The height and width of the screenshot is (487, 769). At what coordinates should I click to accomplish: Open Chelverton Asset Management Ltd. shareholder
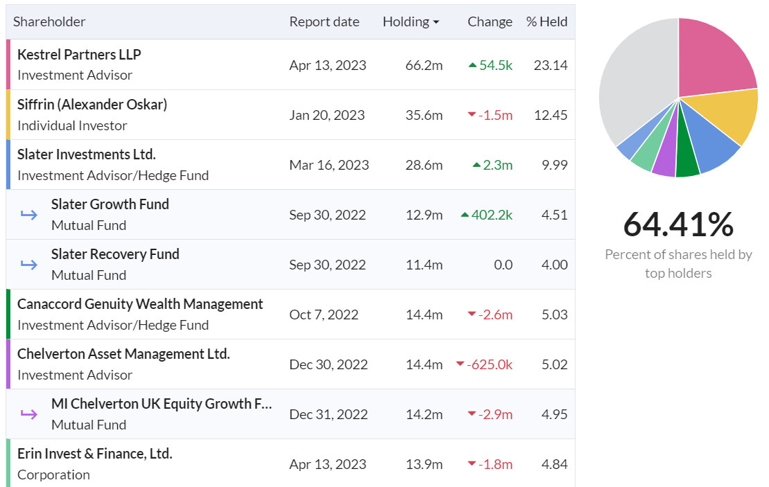click(x=123, y=354)
